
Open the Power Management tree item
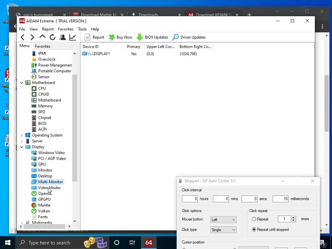pos(52,65)
